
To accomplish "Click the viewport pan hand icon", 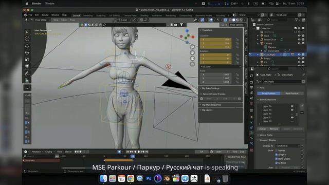I will [192, 52].
